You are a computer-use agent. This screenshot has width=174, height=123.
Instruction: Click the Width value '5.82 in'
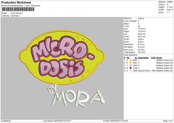tap(170, 10)
